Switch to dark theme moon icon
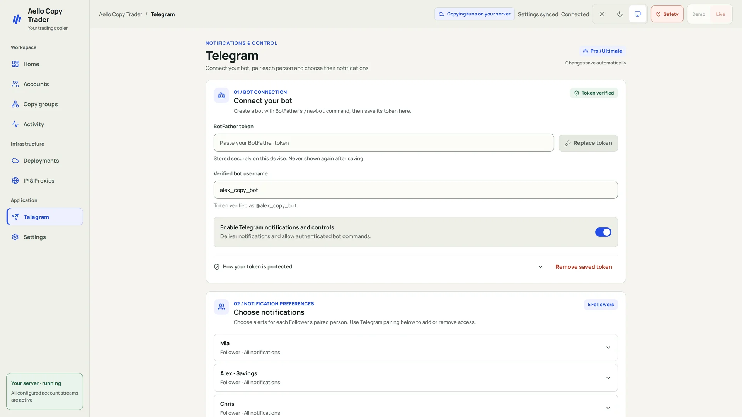Screen dimensions: 742x417 tap(620, 14)
